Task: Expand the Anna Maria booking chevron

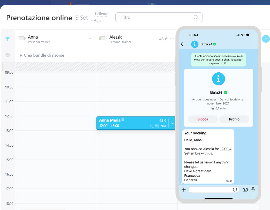Action: point(172,123)
